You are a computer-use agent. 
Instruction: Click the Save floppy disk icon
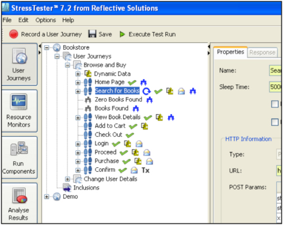coord(92,34)
